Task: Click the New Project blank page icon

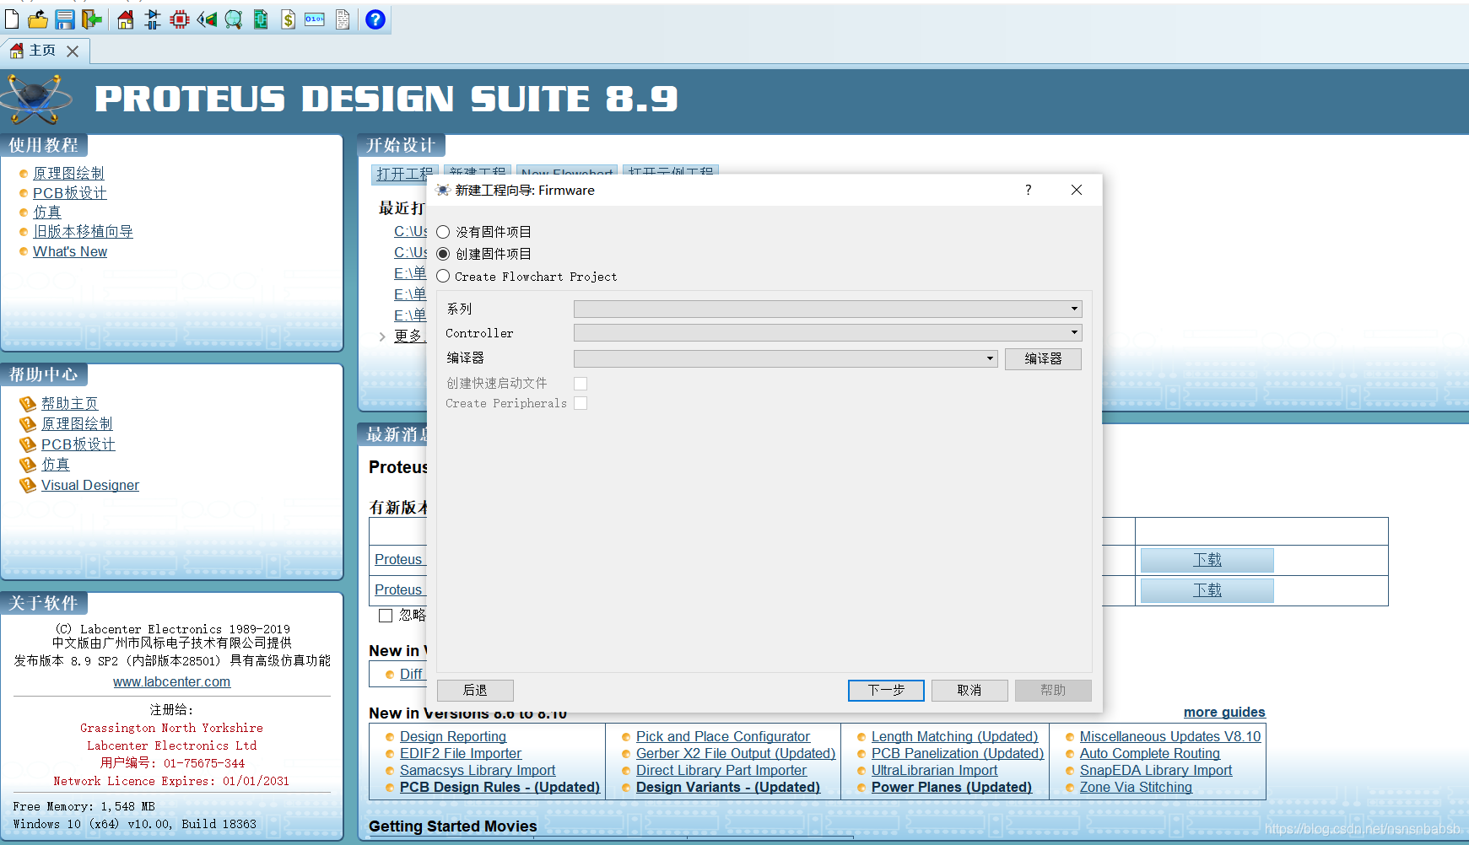Action: (x=12, y=19)
